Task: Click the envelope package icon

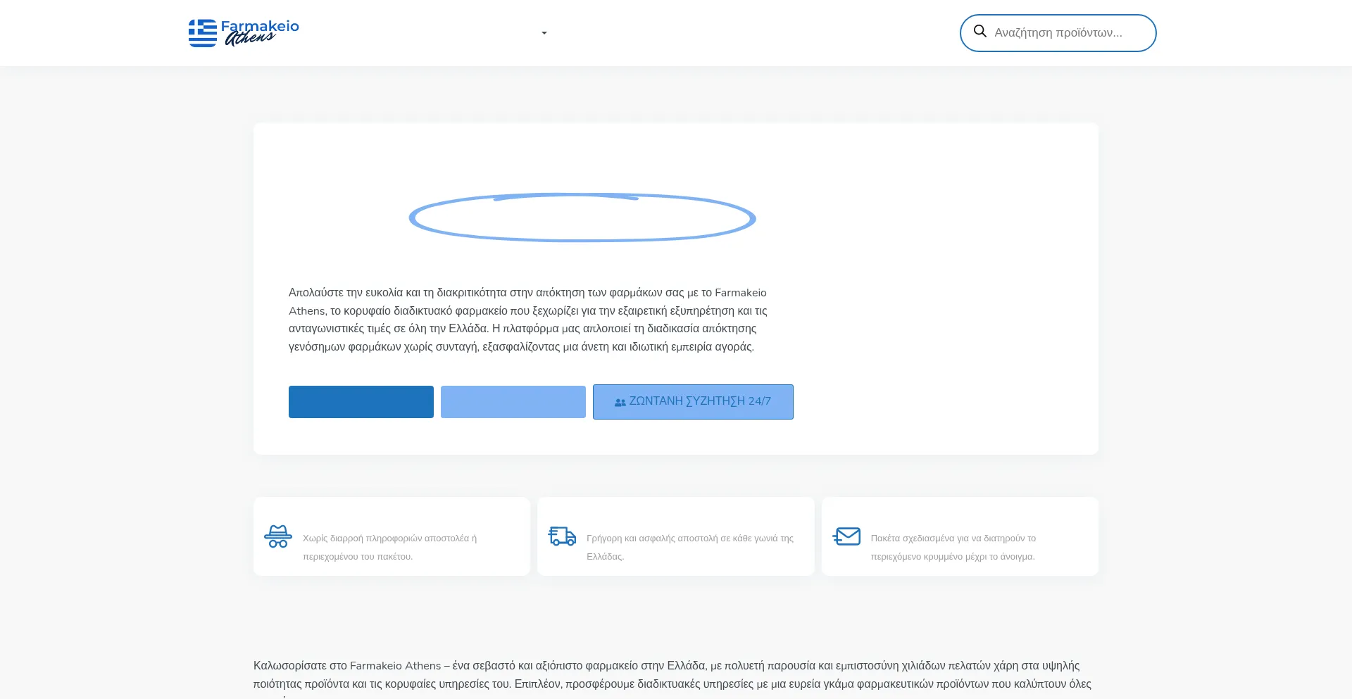Action: pos(846,536)
